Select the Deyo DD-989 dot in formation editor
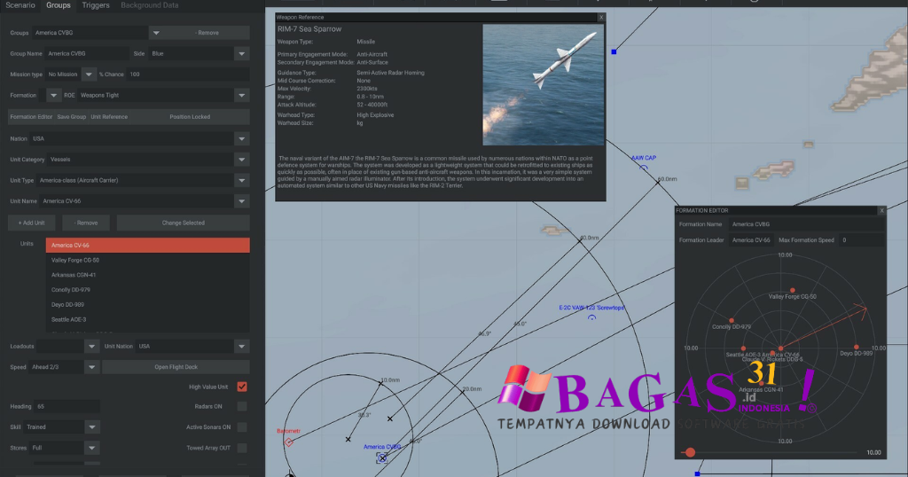 (856, 347)
